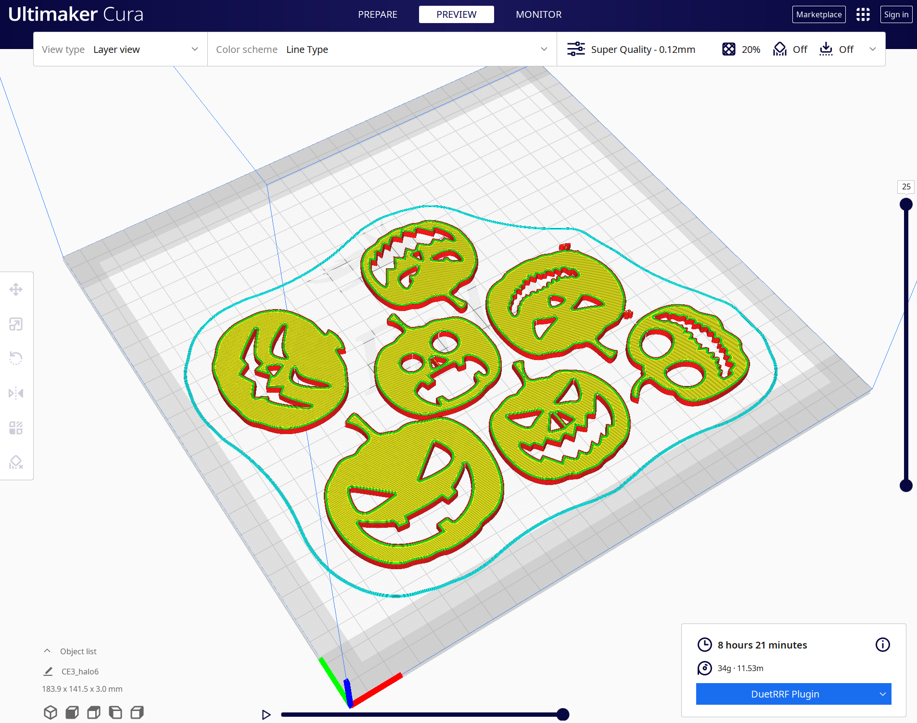This screenshot has width=917, height=723.
Task: Click the Super Quality - 0.12mm profile
Action: tap(643, 49)
